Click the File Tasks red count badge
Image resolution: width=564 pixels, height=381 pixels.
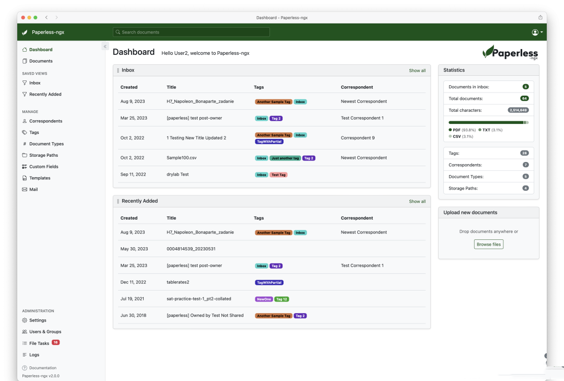point(55,342)
